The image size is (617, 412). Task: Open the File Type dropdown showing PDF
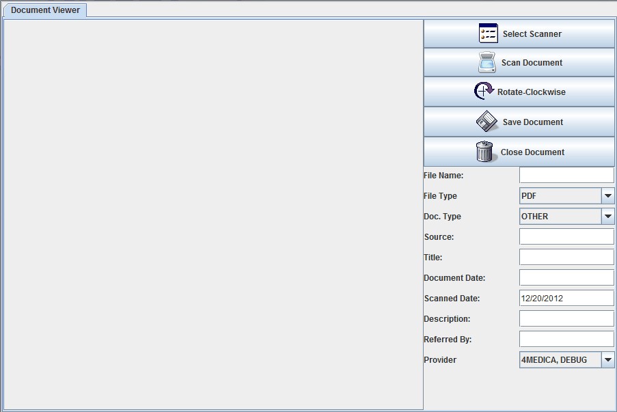607,195
